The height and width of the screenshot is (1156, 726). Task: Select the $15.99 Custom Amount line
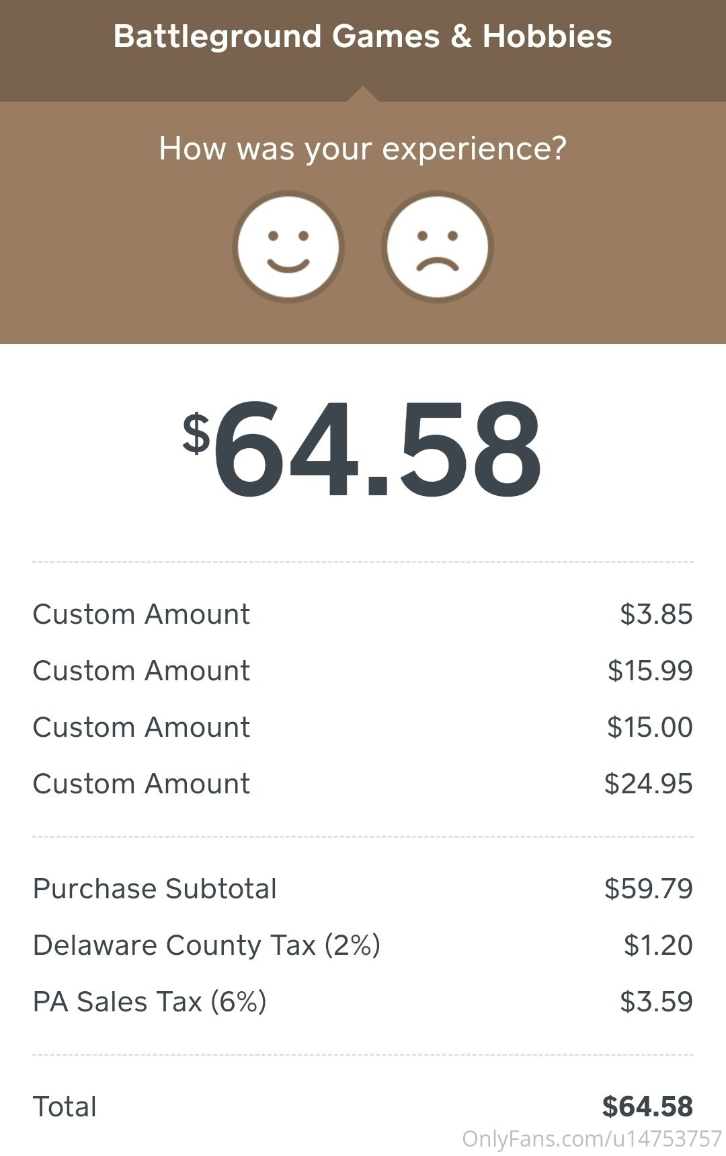pyautogui.click(x=363, y=671)
